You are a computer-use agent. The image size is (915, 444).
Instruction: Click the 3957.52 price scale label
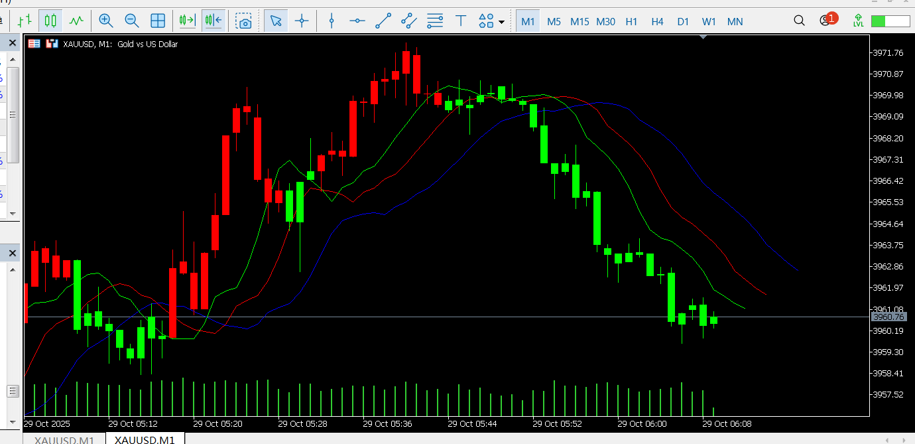click(x=887, y=395)
